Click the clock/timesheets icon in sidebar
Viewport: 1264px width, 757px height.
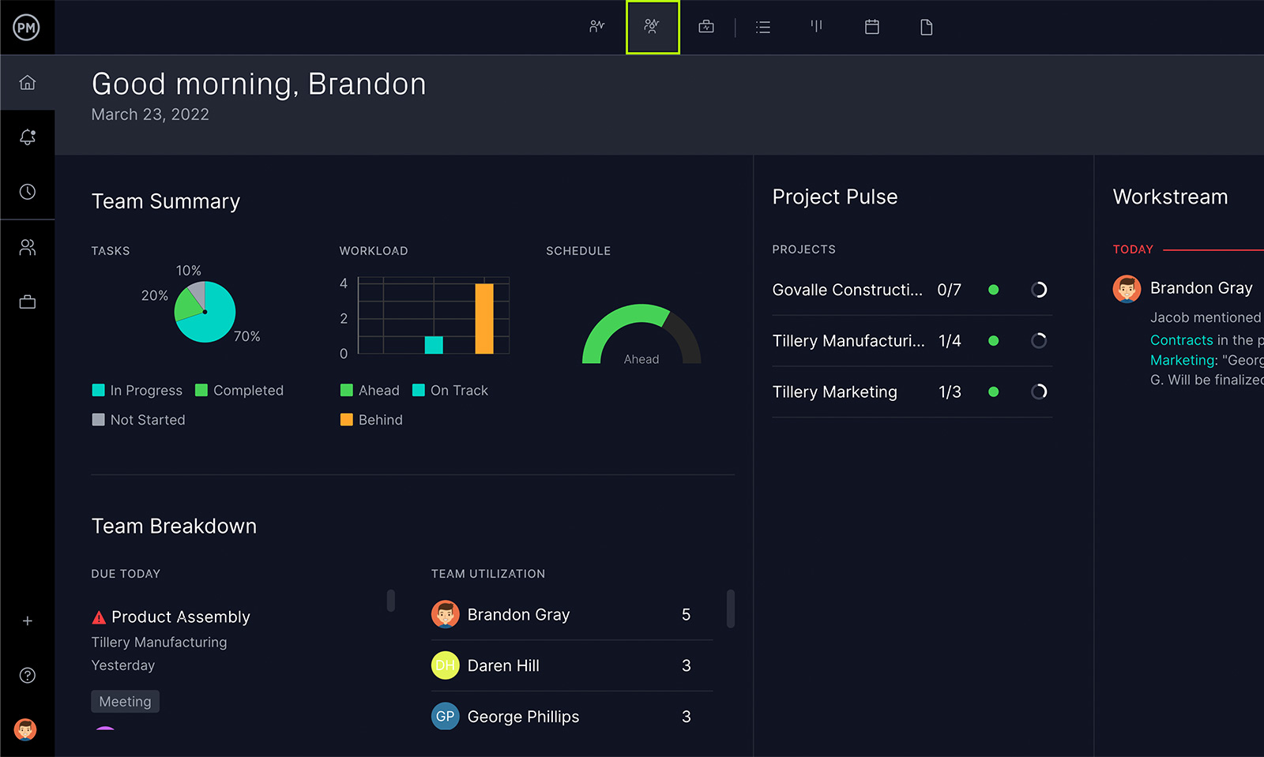click(28, 191)
